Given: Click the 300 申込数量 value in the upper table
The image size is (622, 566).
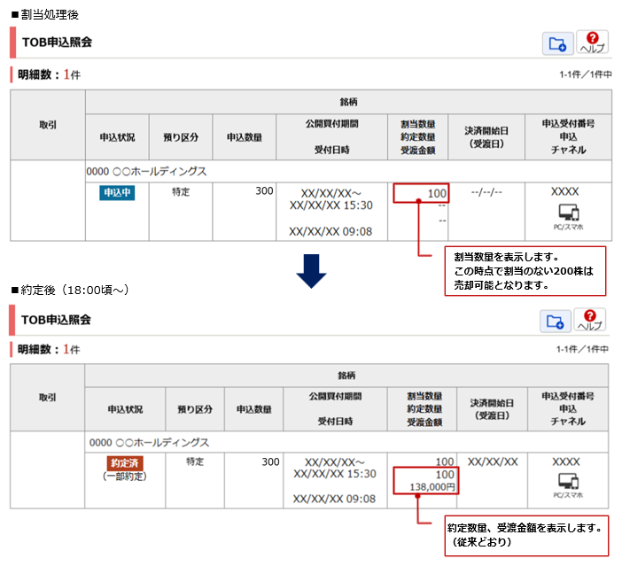Looking at the screenshot, I should [263, 191].
